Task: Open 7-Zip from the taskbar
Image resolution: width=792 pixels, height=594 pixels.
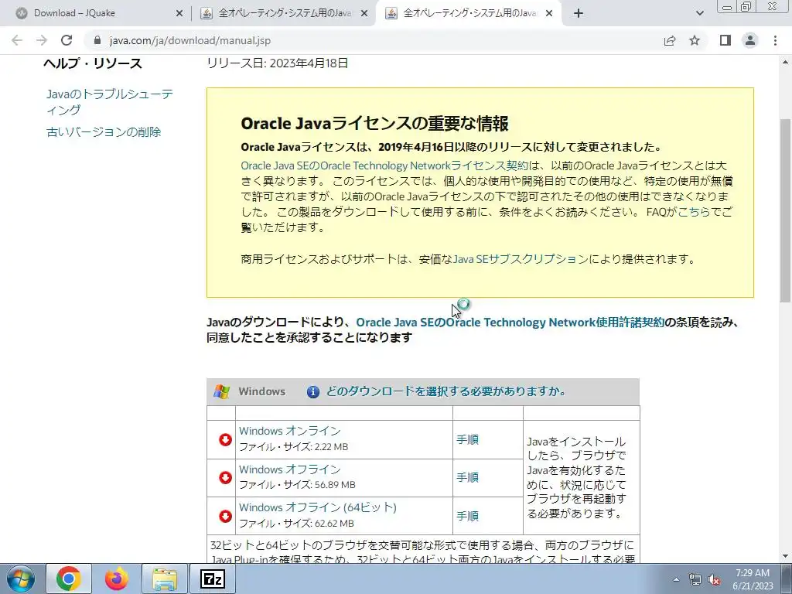Action: pos(212,579)
